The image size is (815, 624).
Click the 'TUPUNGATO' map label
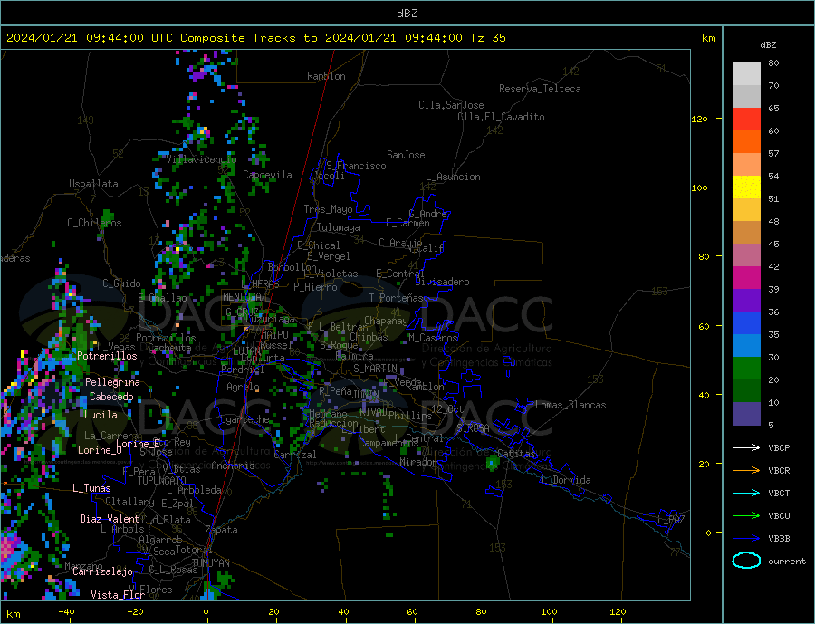162,481
